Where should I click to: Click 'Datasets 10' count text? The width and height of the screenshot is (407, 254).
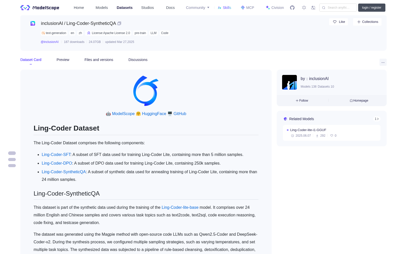[x=326, y=87]
